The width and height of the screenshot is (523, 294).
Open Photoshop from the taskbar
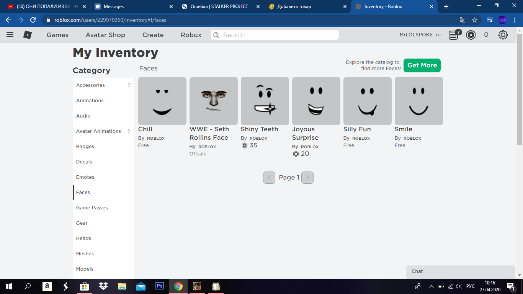coord(160,286)
